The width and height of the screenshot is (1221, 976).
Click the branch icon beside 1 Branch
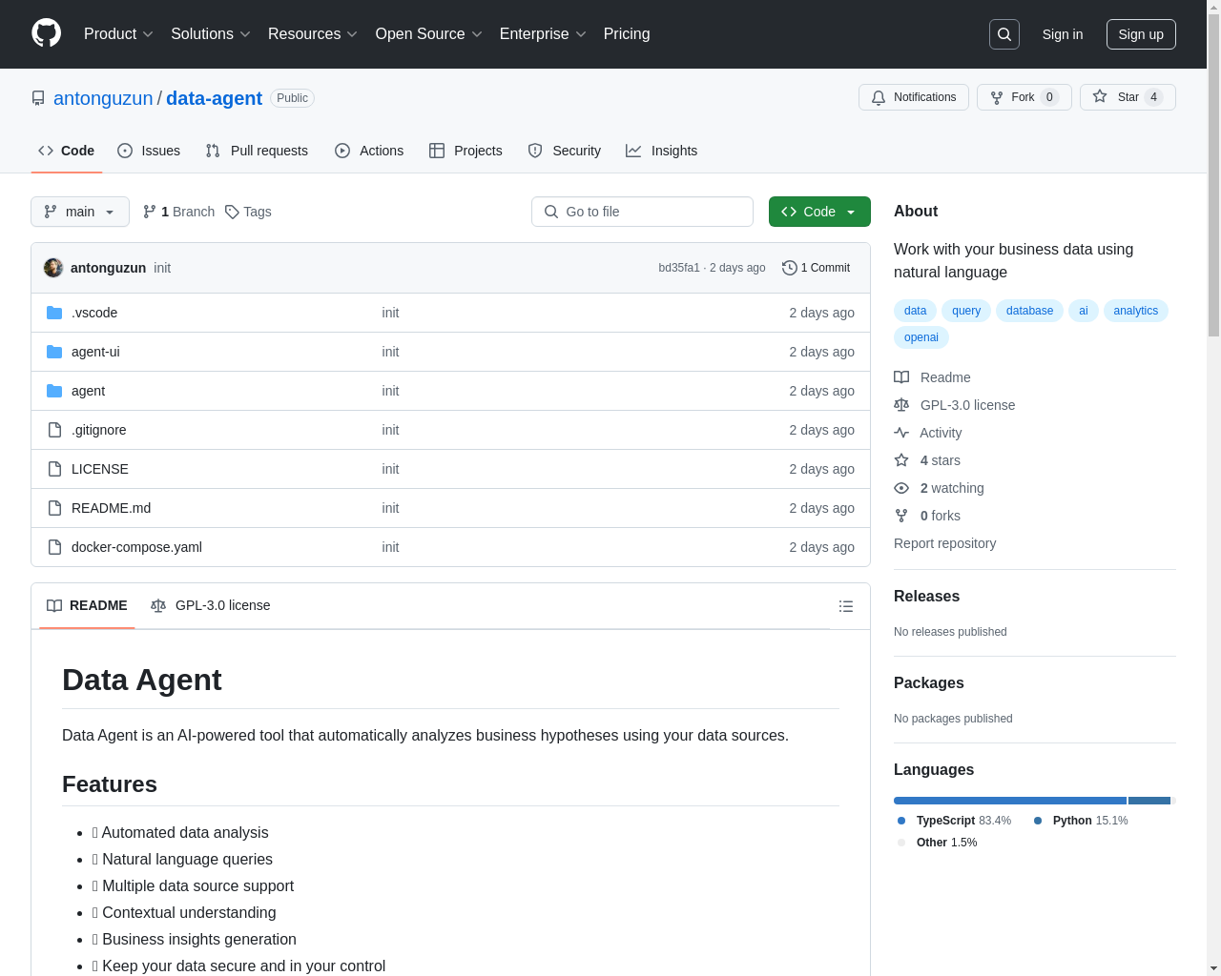pyautogui.click(x=150, y=212)
